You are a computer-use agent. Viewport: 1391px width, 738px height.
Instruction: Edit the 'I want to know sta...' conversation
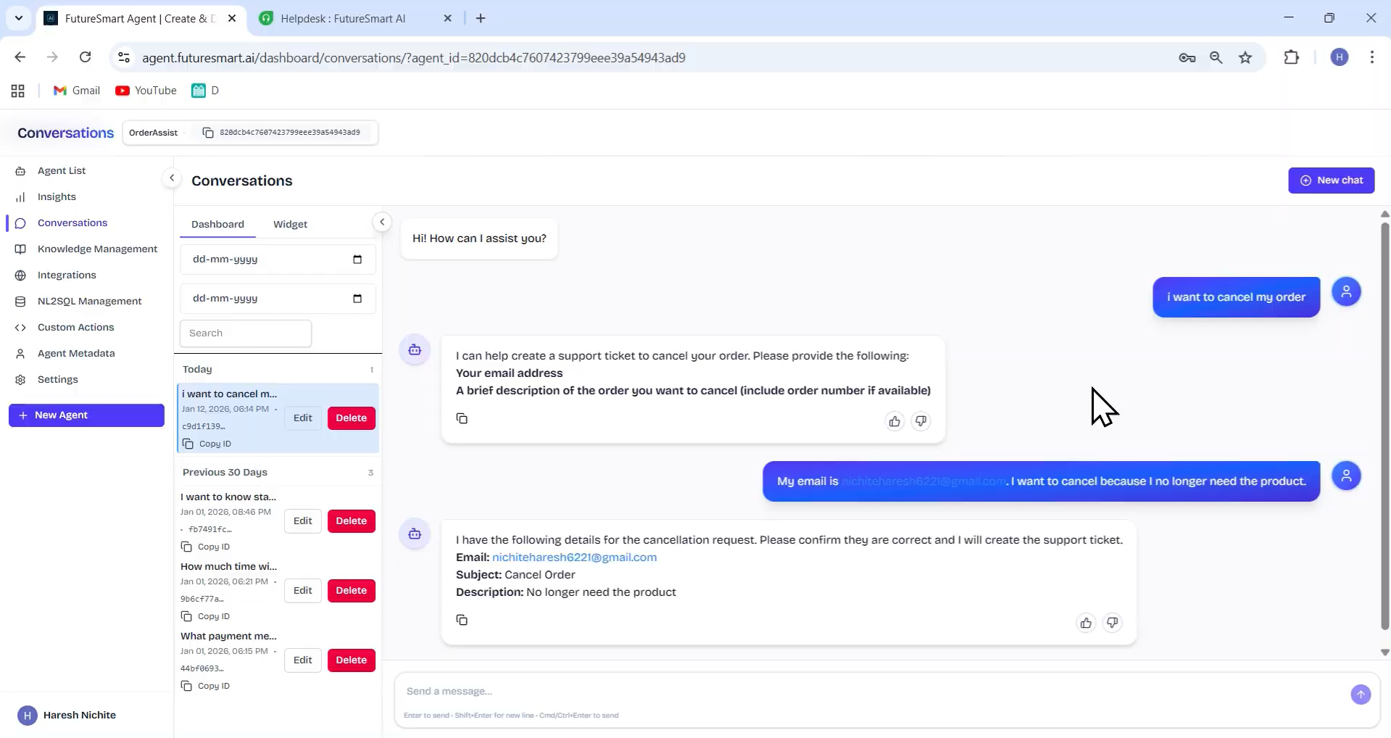tap(303, 521)
